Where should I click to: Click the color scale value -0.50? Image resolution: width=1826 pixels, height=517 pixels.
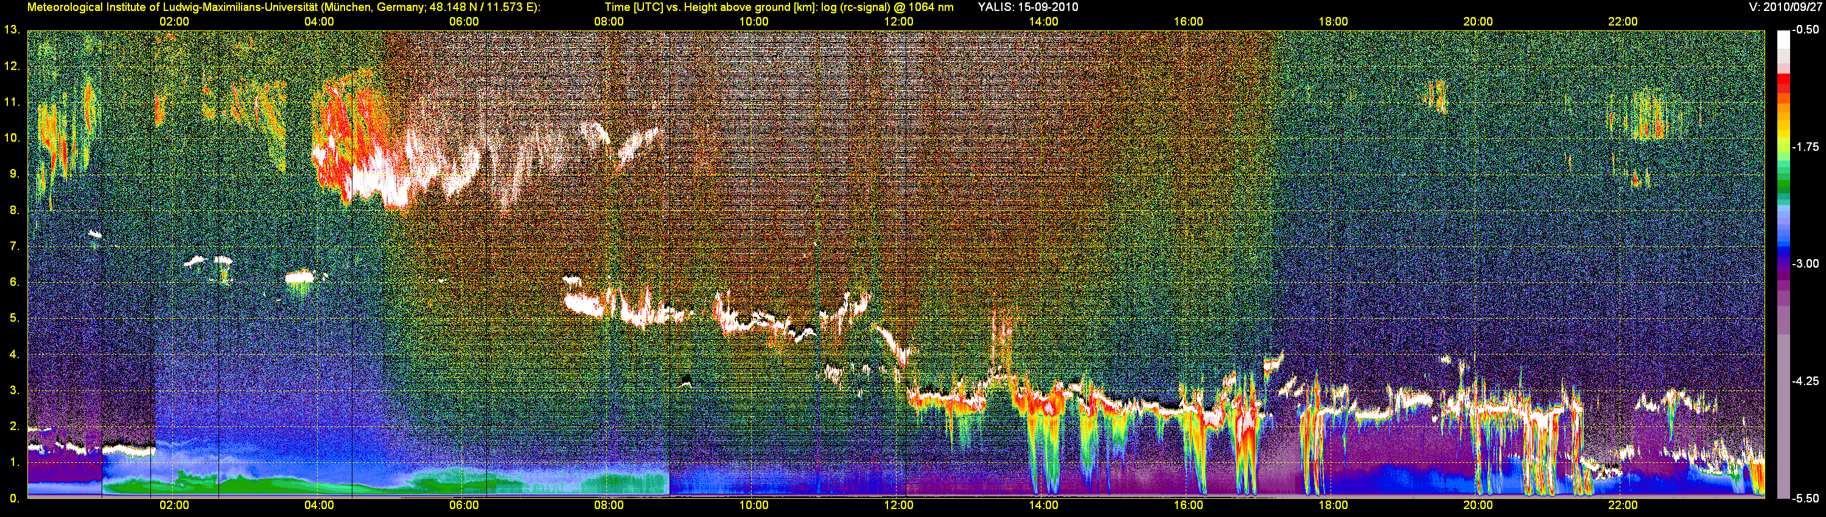pos(1805,30)
